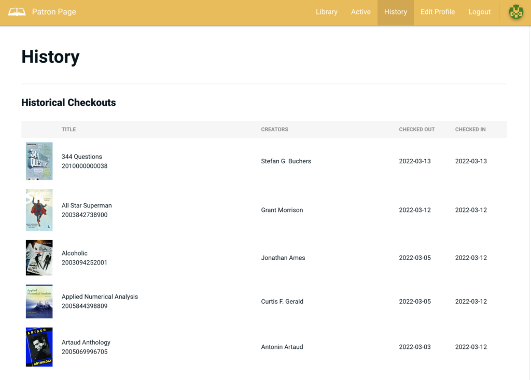
Task: Open the 344 Questions title
Action: click(x=82, y=157)
